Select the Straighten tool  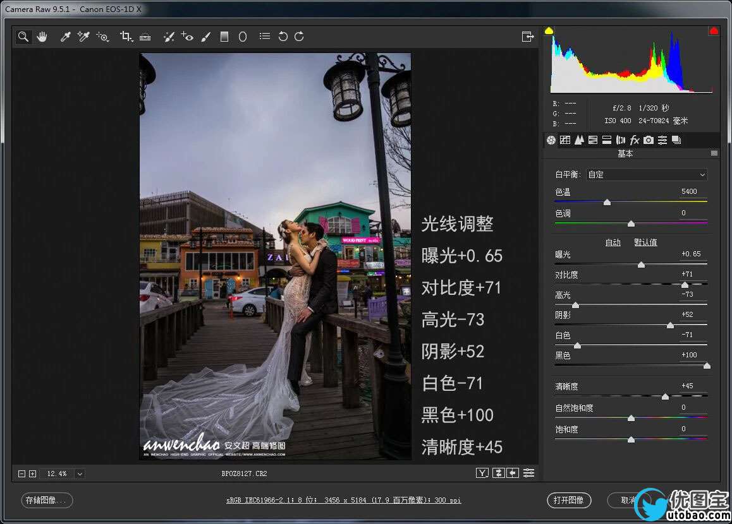coord(145,37)
